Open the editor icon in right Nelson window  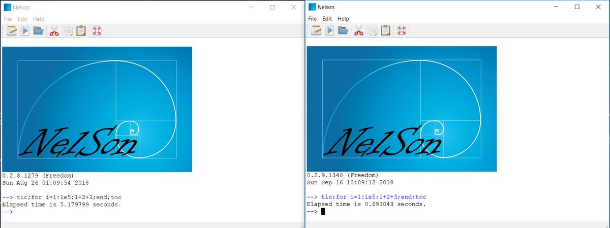click(316, 30)
